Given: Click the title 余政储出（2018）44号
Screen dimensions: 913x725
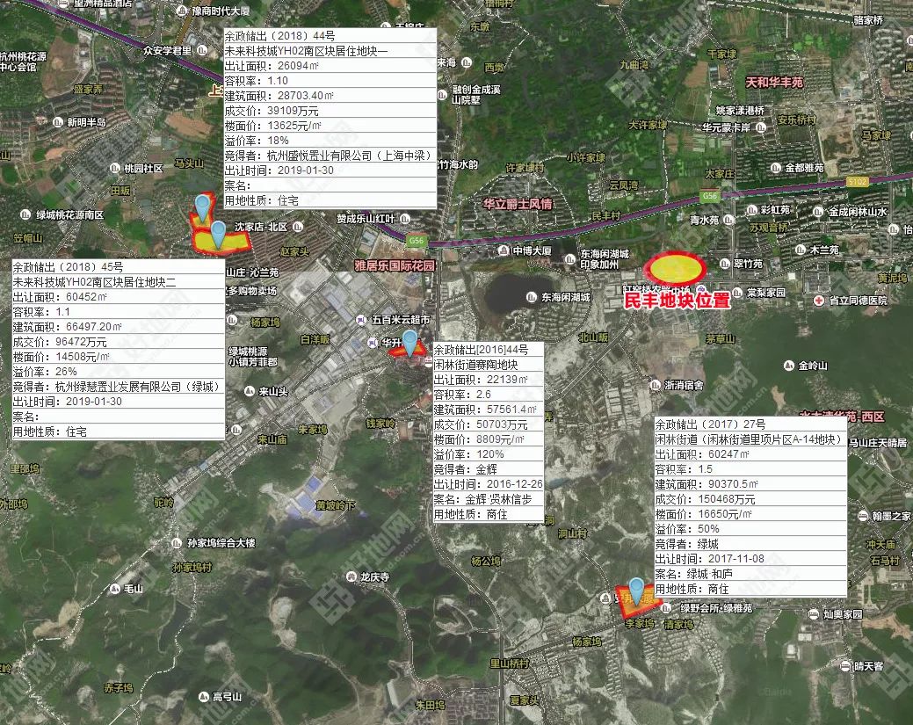Looking at the screenshot, I should (279, 35).
